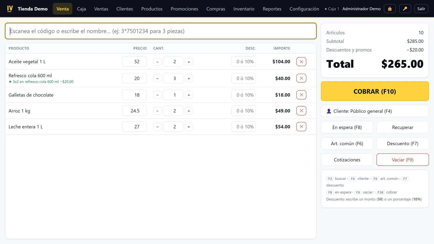
Task: Switch to the Productos tab
Action: coord(152,9)
